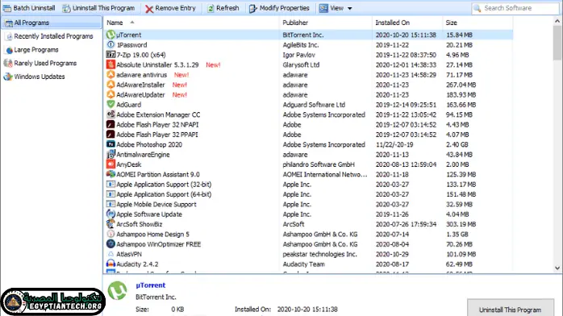Click the AnyDesk icon

[x=111, y=164]
